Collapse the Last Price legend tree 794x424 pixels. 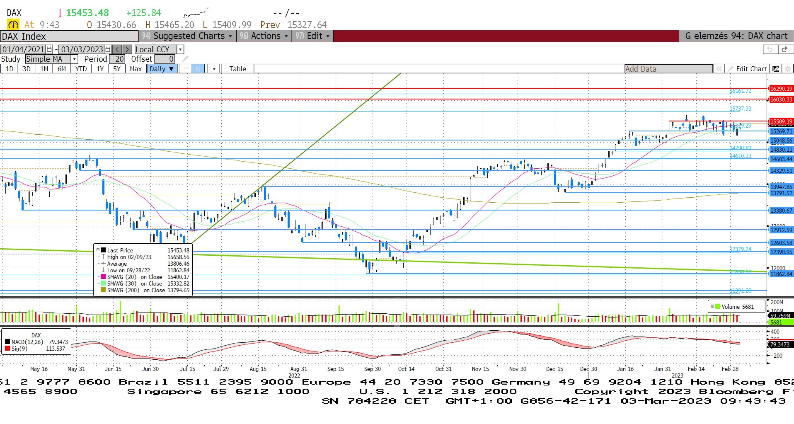coord(98,250)
